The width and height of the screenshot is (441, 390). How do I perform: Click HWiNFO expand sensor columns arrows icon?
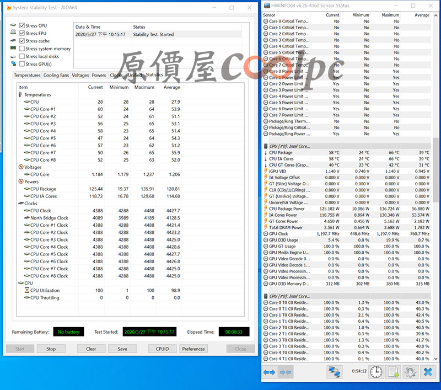[x=269, y=372]
